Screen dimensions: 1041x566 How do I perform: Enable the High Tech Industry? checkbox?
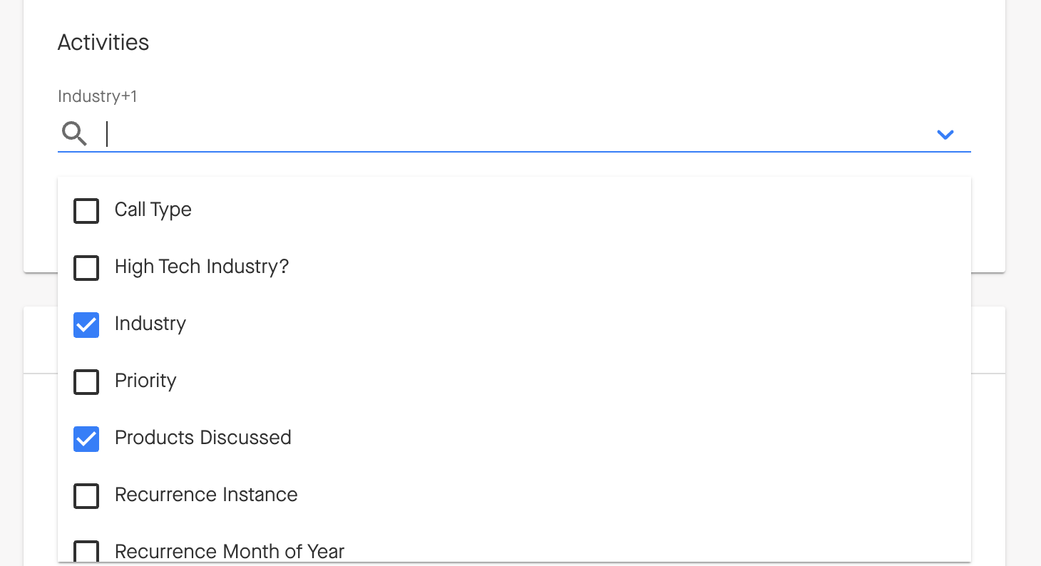tap(86, 267)
